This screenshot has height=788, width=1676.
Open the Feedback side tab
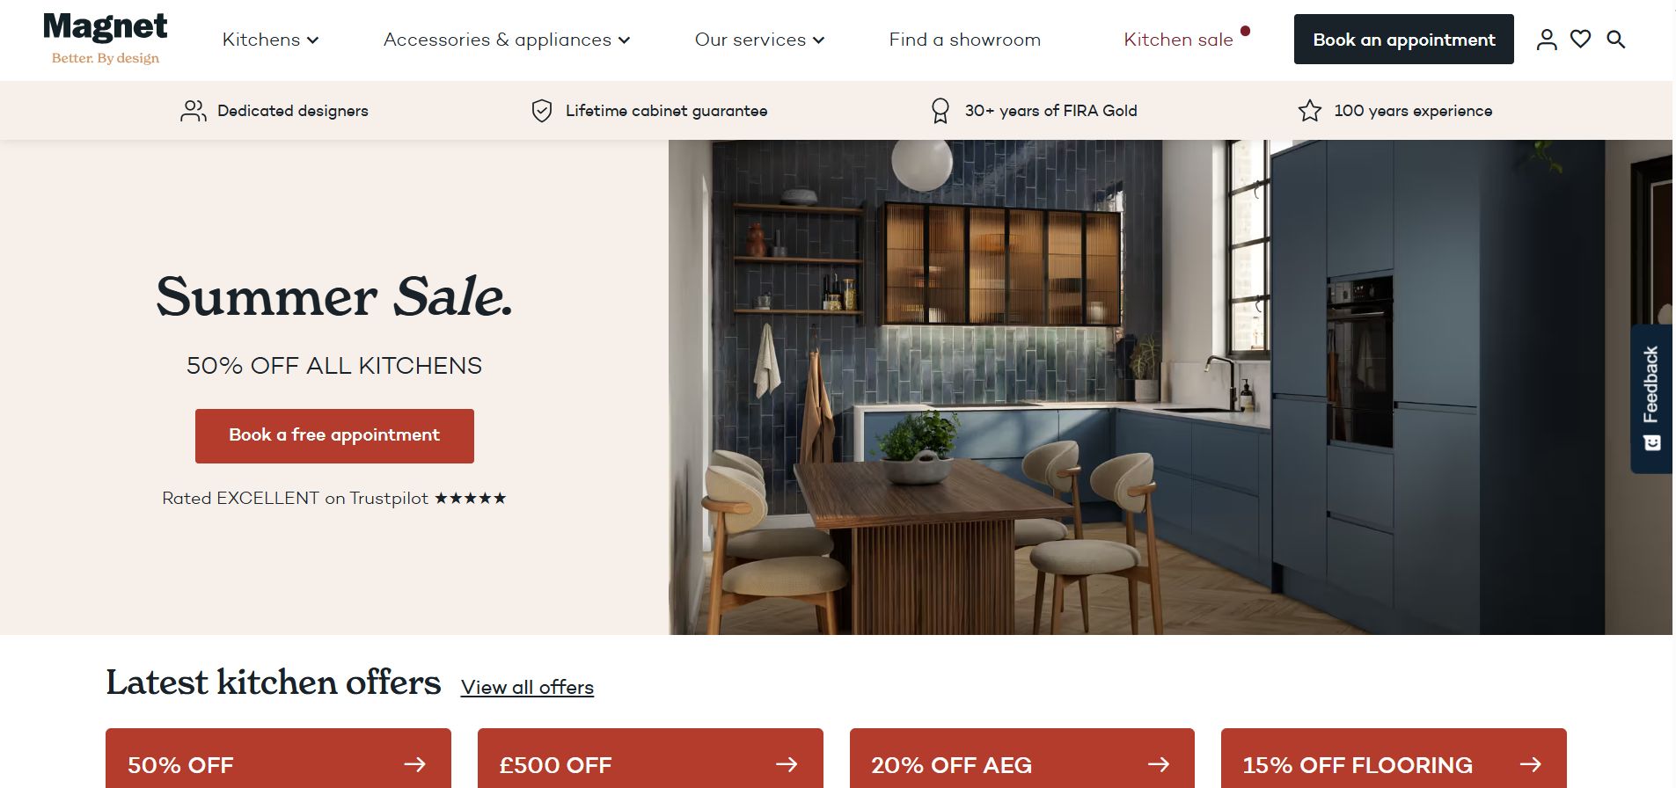coord(1651,399)
